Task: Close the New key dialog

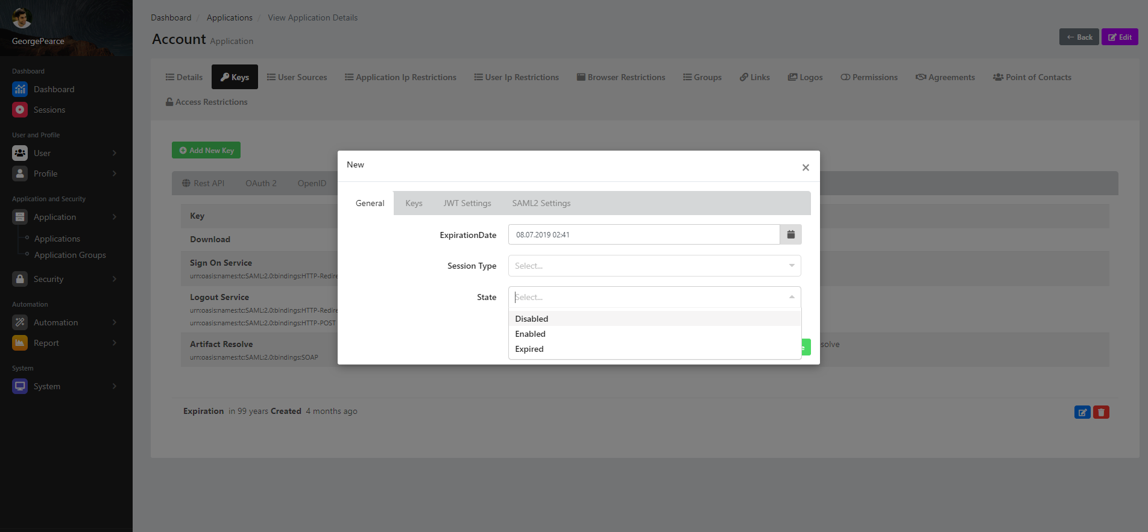Action: pyautogui.click(x=806, y=167)
